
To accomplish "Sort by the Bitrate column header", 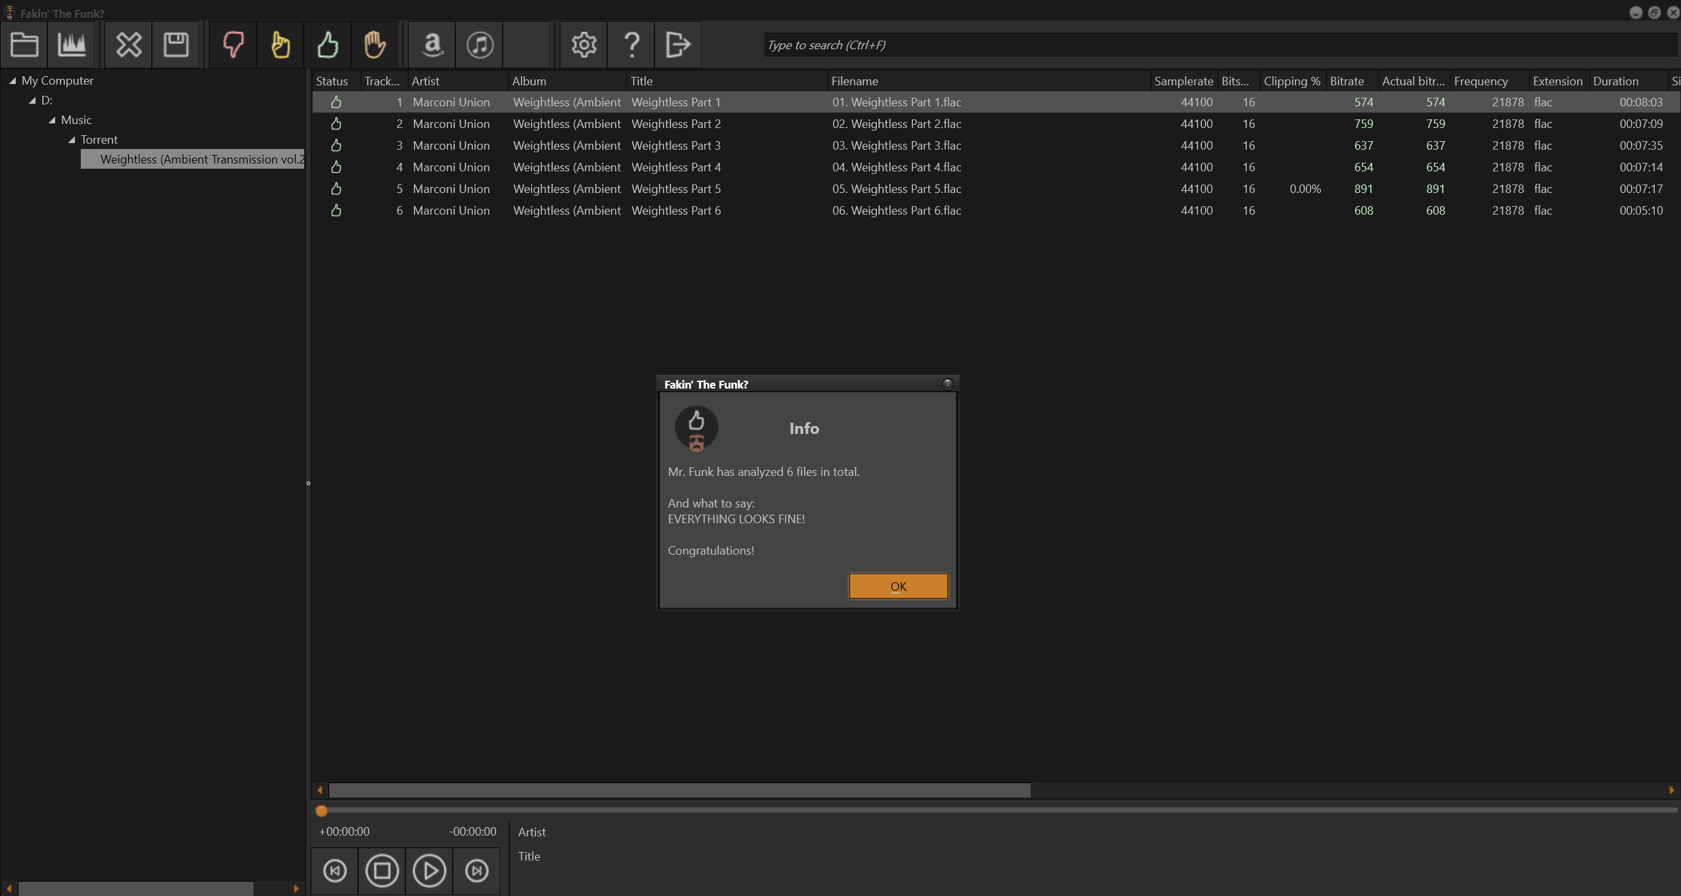I will [1347, 81].
